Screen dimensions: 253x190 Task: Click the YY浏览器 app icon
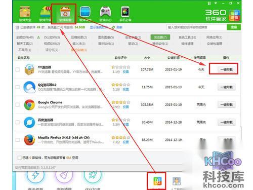(x=29, y=69)
